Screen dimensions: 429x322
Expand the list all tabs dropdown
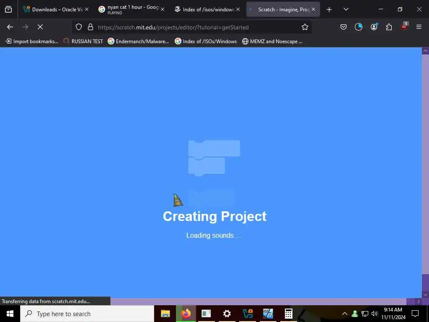[x=346, y=9]
